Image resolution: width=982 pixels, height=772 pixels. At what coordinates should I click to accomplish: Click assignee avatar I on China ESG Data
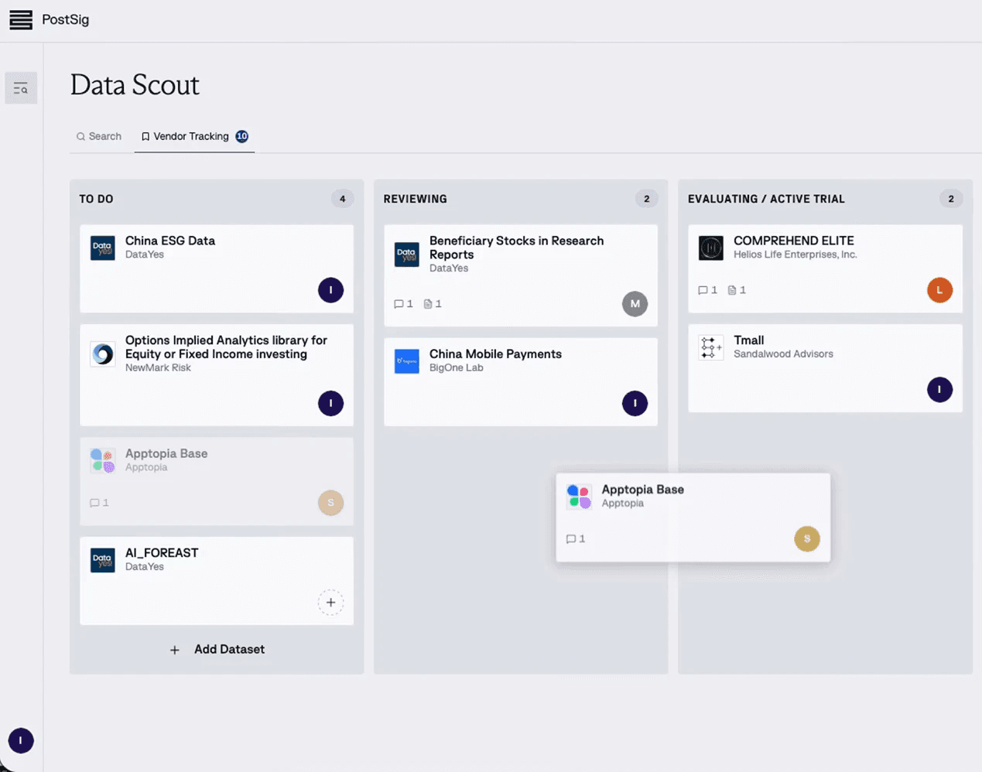pyautogui.click(x=330, y=290)
